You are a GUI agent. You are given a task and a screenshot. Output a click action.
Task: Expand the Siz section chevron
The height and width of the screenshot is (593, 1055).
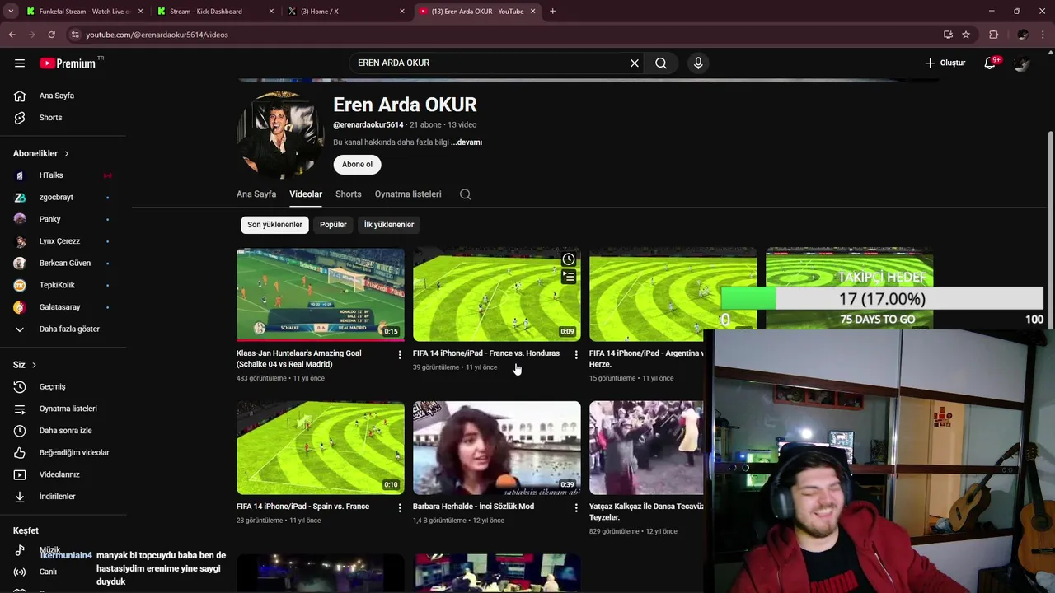click(x=34, y=365)
